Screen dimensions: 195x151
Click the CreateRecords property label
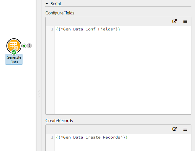point(59,121)
